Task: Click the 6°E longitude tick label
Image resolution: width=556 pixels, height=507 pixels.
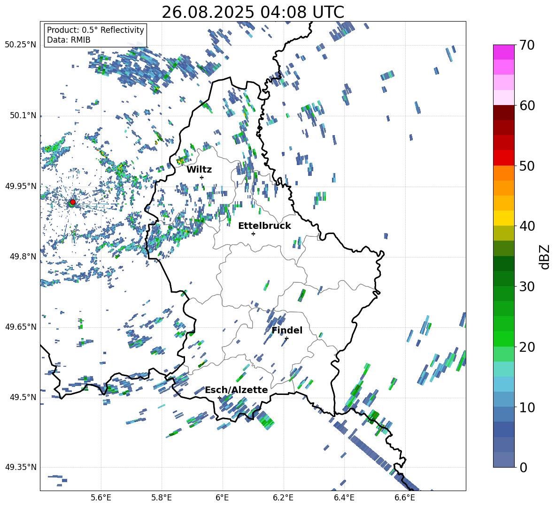Action: [222, 498]
